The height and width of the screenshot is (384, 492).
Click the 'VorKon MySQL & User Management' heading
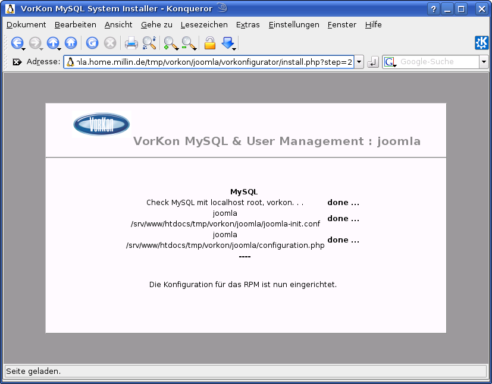277,141
